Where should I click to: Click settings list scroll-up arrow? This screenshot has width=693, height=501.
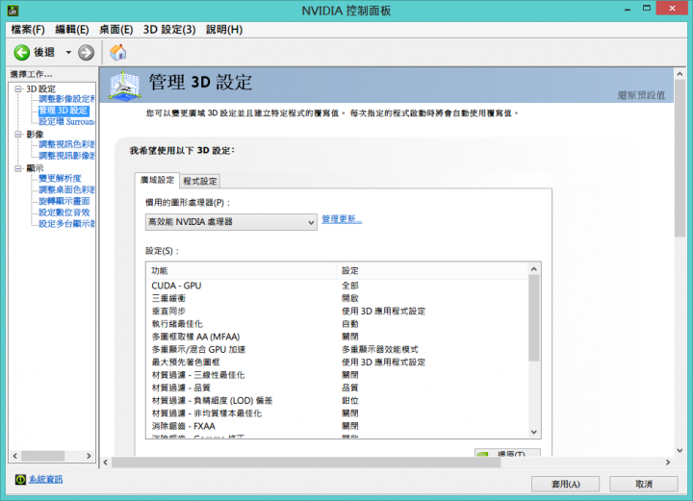pyautogui.click(x=534, y=269)
